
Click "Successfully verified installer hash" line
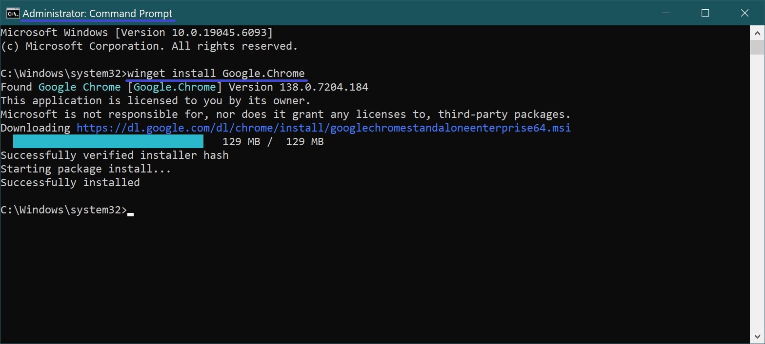click(x=115, y=155)
